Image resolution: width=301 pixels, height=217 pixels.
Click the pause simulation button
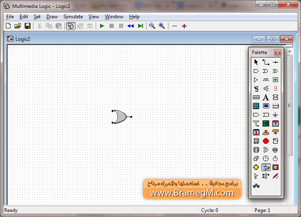click(x=121, y=26)
